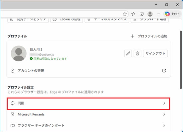Expand the 同期 row chevron
Screen dimensions: 183x132
point(164,103)
